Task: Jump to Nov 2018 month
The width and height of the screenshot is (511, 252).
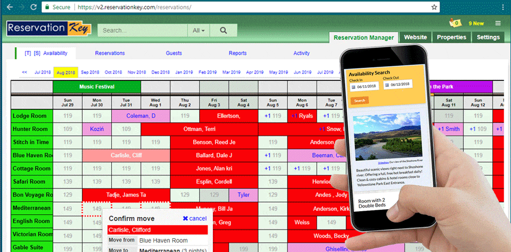Action: [x=137, y=73]
